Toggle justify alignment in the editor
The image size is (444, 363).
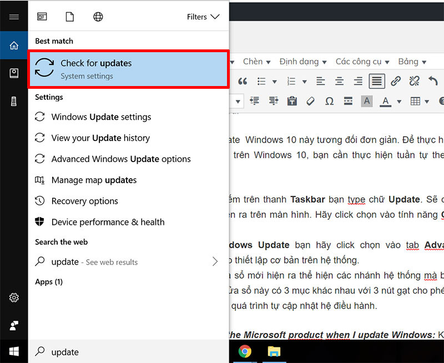pos(377,82)
